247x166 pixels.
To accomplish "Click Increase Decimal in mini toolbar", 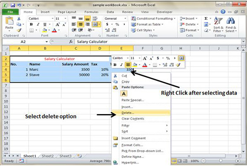I will [x=165, y=65].
